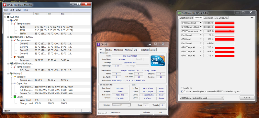The height and width of the screenshot is (118, 259).
Task: Click the Fan Speed 30 % value
Action: 208,35
